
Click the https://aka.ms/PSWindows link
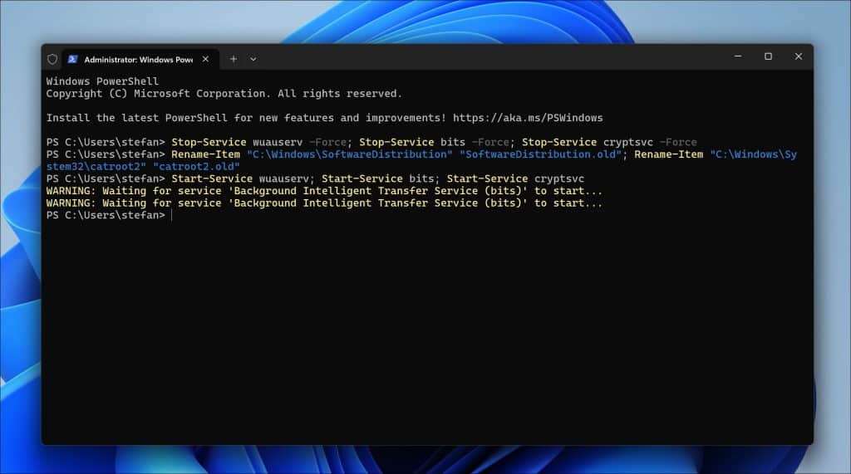pyautogui.click(x=528, y=118)
